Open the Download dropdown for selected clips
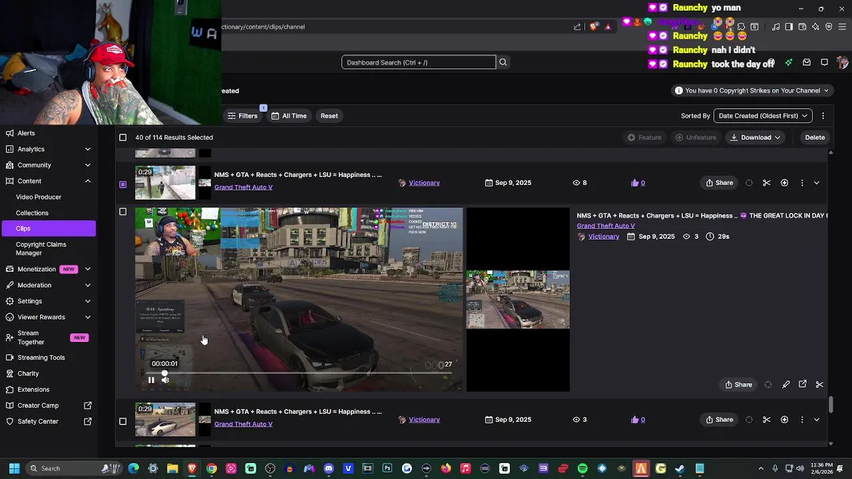Image resolution: width=852 pixels, height=479 pixels. coord(755,138)
